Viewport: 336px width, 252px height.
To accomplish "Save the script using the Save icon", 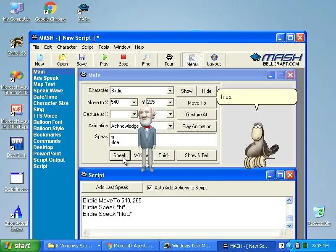I will tap(81, 60).
